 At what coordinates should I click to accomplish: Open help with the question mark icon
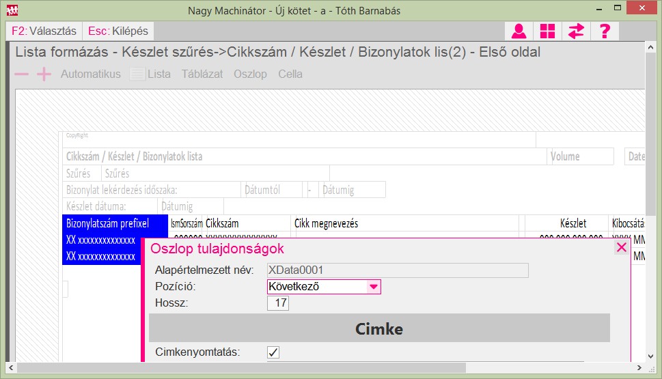pos(605,31)
